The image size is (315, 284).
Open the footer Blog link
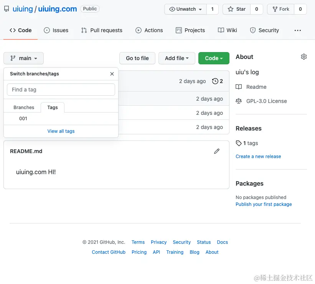tap(195, 252)
